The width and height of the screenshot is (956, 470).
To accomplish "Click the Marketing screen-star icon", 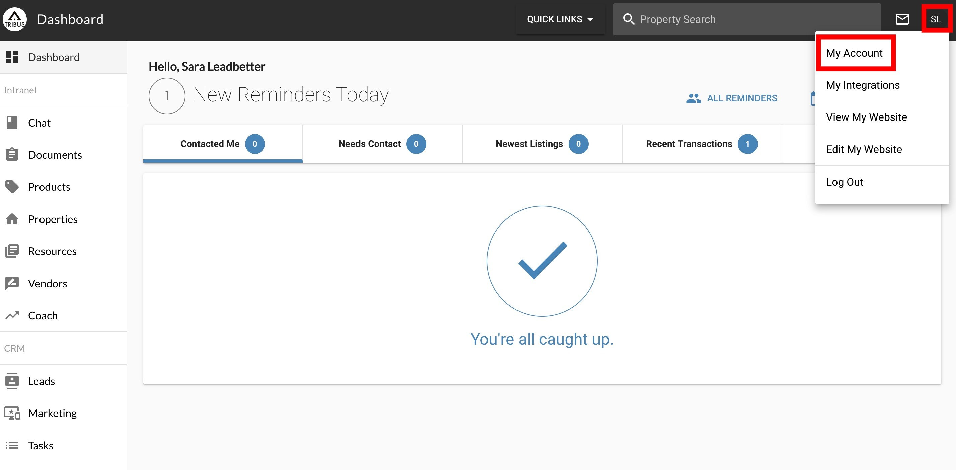I will pos(12,413).
